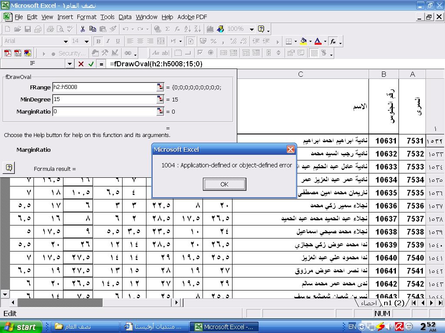
Task: Click the equals Edit Formula button
Action: point(101,64)
